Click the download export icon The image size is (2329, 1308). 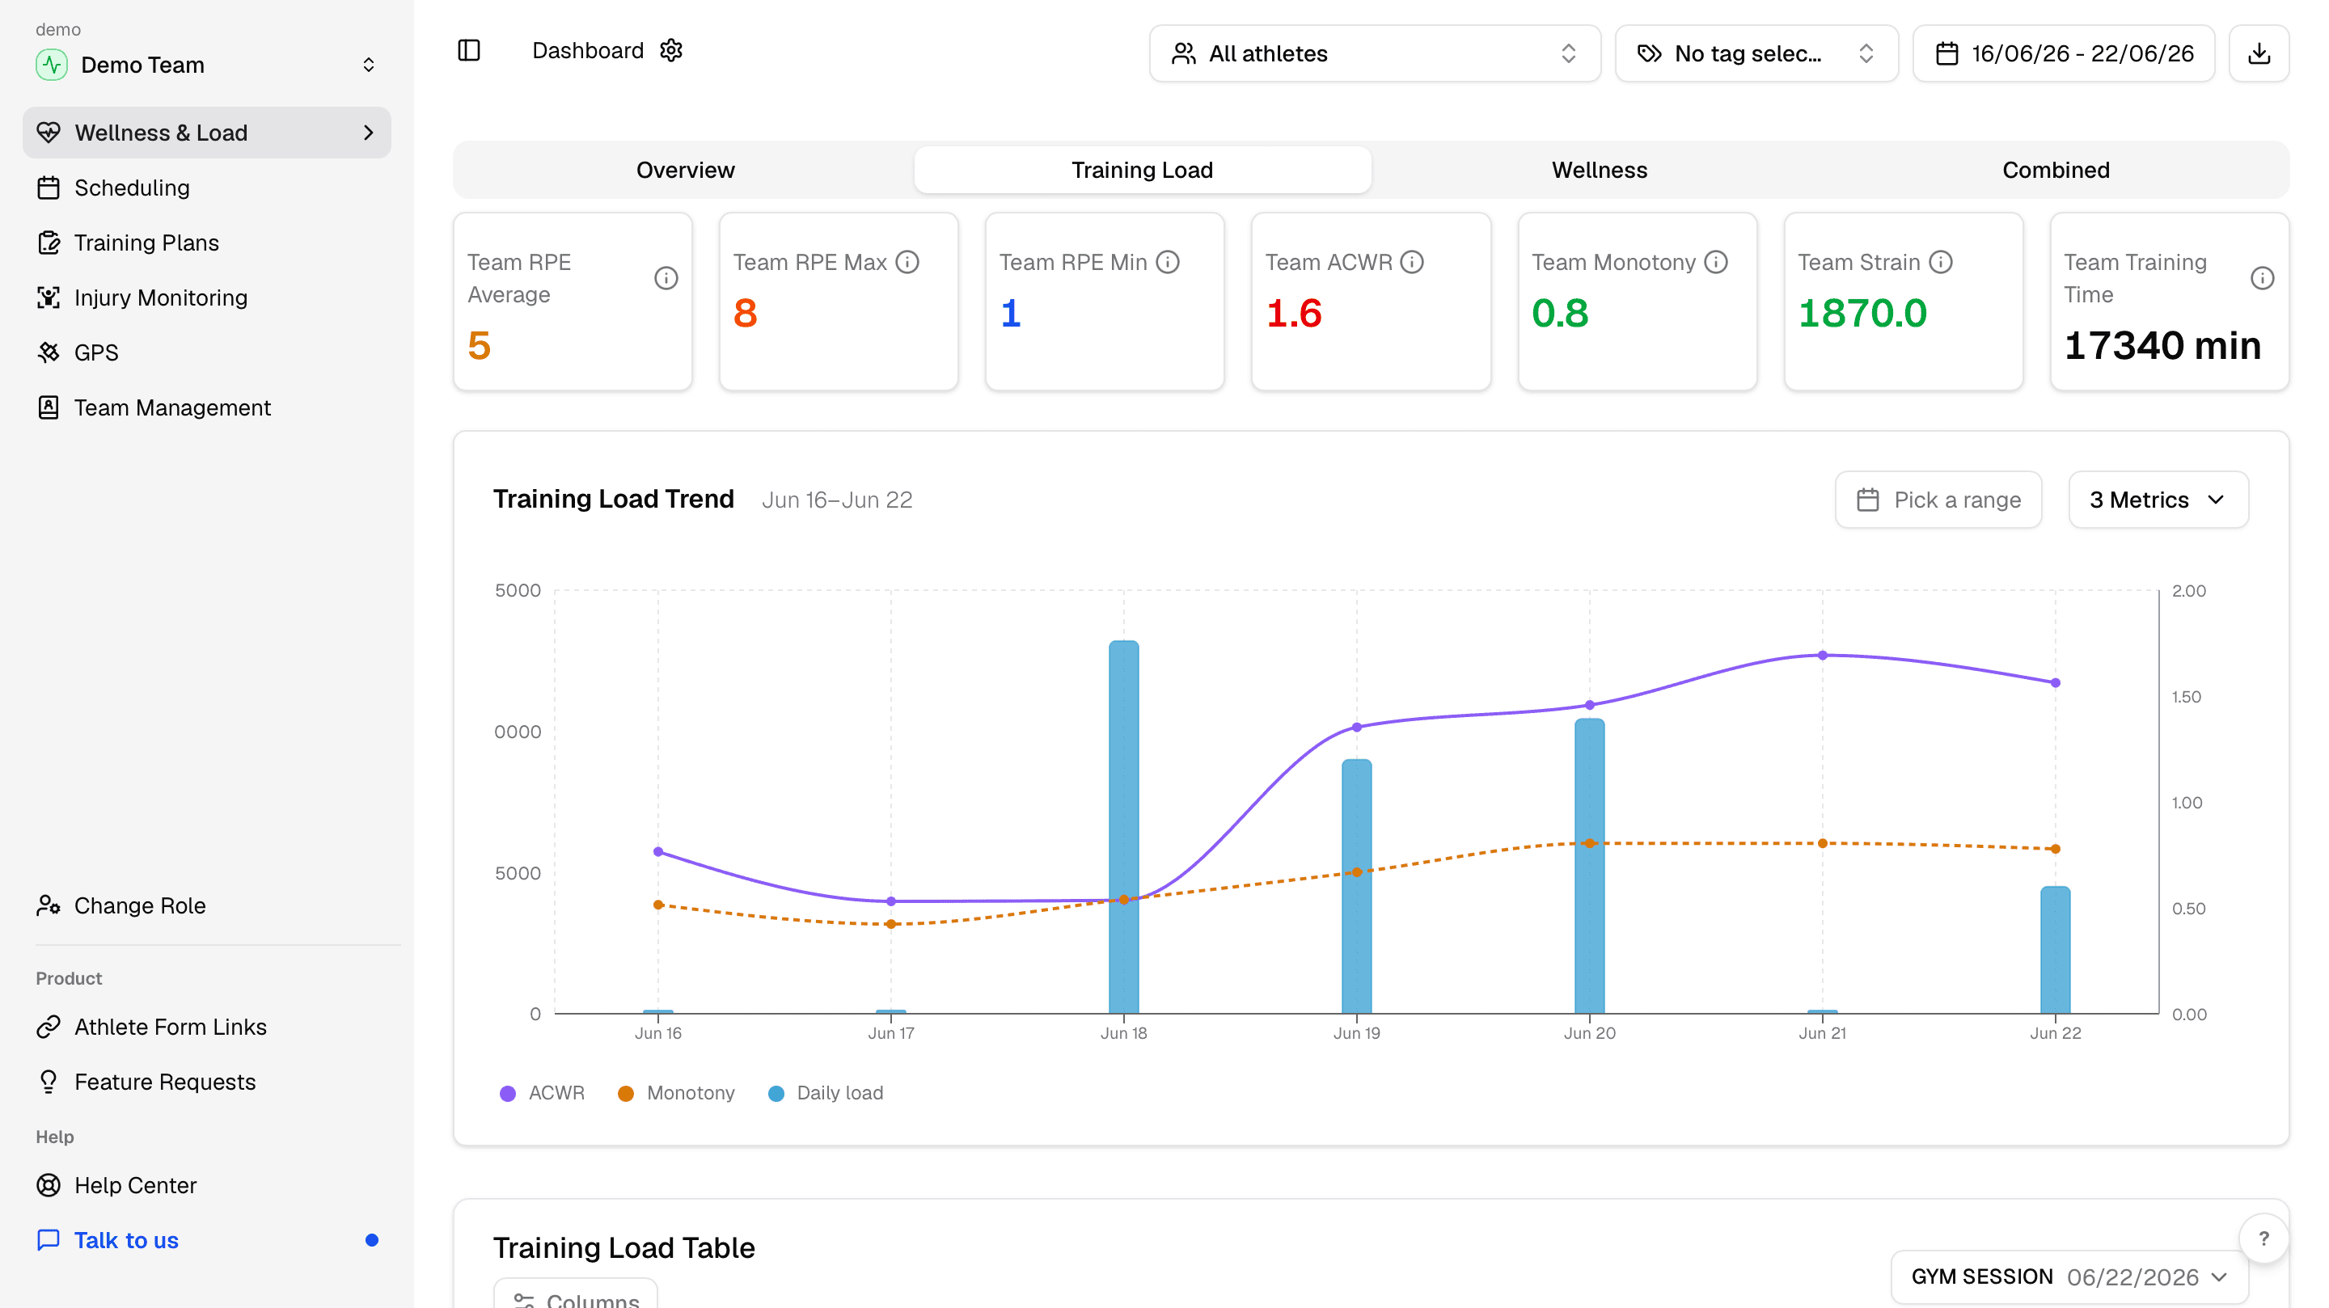[x=2259, y=53]
